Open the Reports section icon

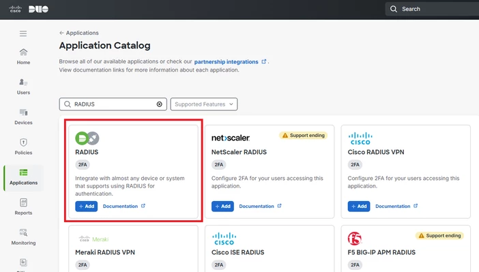pos(23,202)
